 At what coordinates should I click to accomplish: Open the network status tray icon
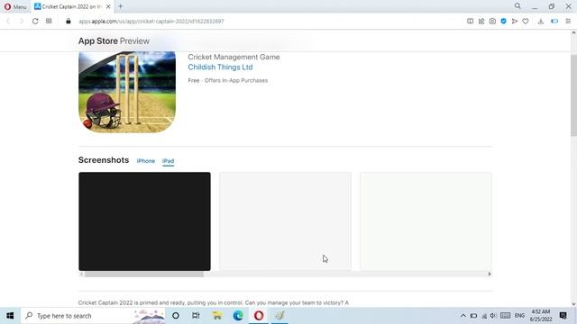tap(484, 316)
